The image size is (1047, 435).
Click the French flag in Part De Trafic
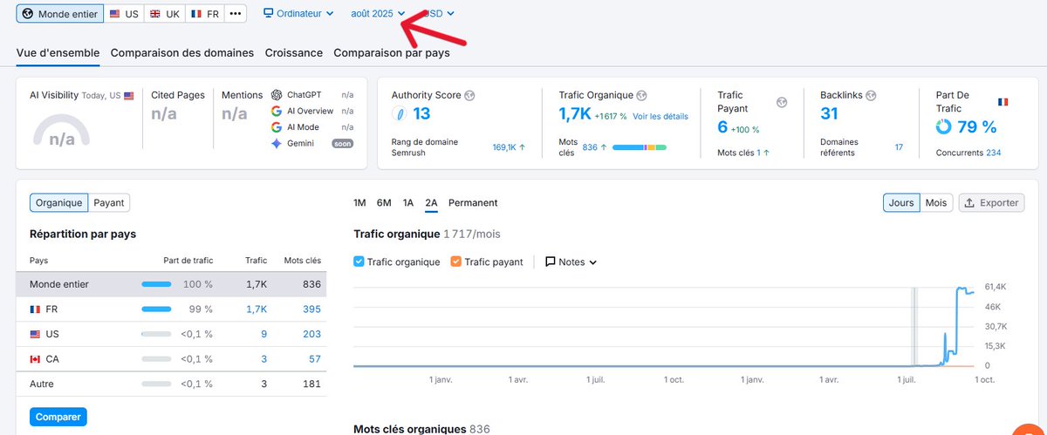(x=1003, y=102)
